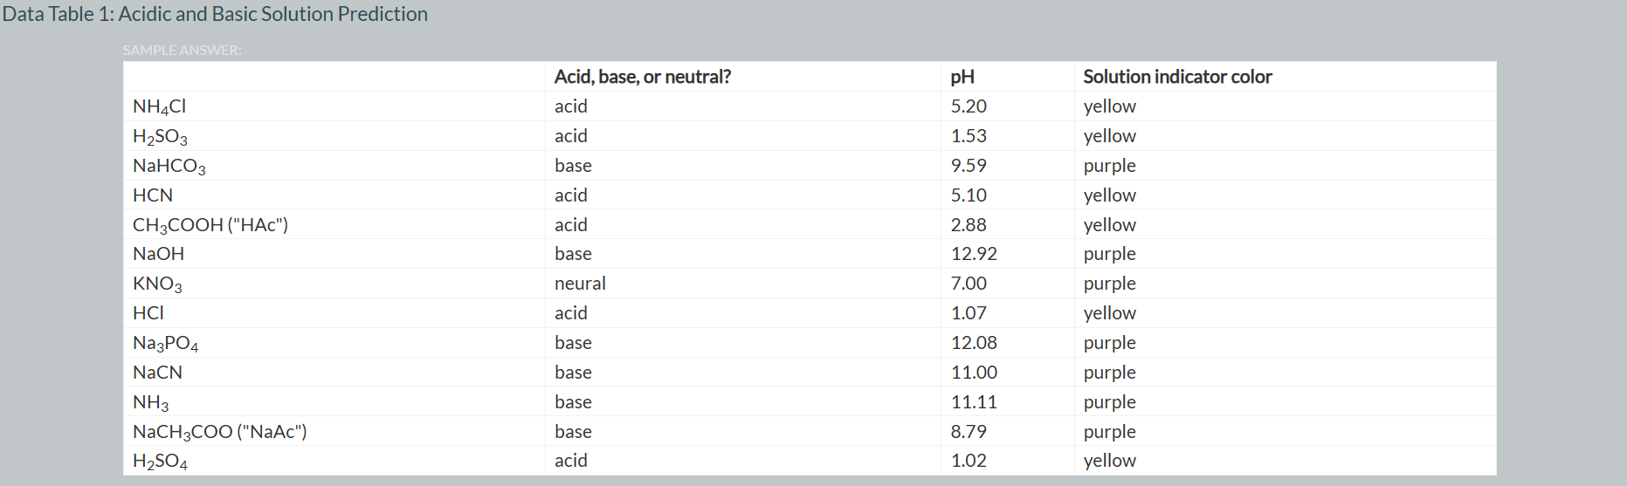Screen dimensions: 1627x486
Task: Click the "Data Table 1" title text
Action: (x=215, y=14)
